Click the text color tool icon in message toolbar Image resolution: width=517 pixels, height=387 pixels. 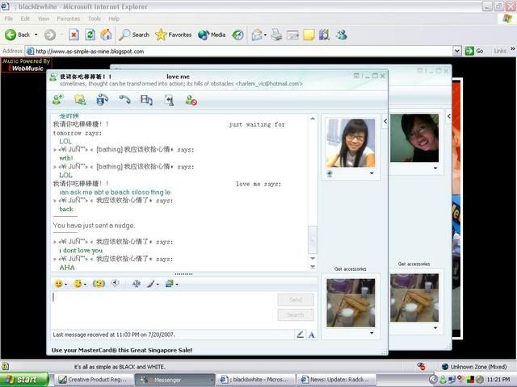pyautogui.click(x=137, y=284)
